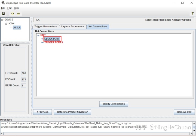Maximize the ChipScope window
Screen dimensions: 196x136
click(182, 3)
